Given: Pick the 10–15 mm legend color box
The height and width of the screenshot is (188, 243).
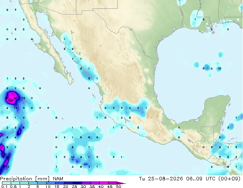Looking at the screenshot, I should pos(51,183).
